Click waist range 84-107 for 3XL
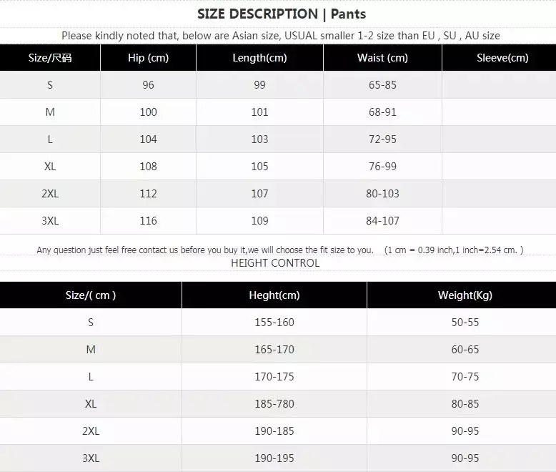This screenshot has width=556, height=472. [382, 221]
